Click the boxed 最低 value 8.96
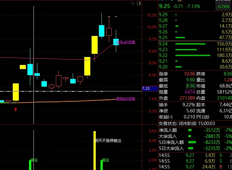Image resolution: width=232 pixels, height=170 pixels. coord(191,86)
